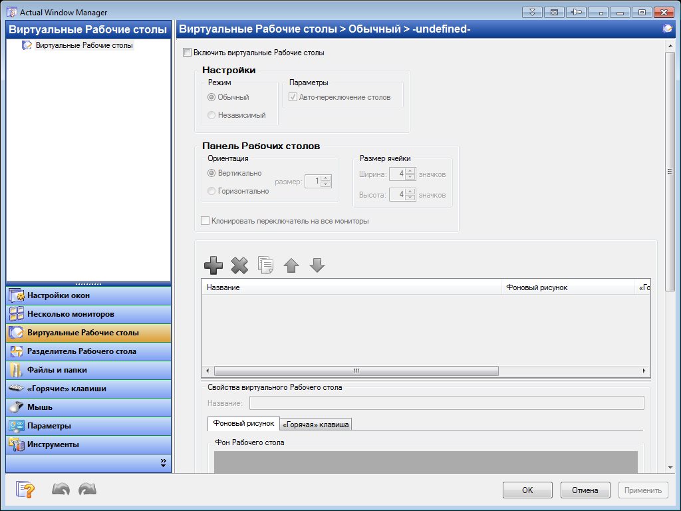Select the Независимый mode radio button
Screen dimensions: 681x511
pos(211,115)
